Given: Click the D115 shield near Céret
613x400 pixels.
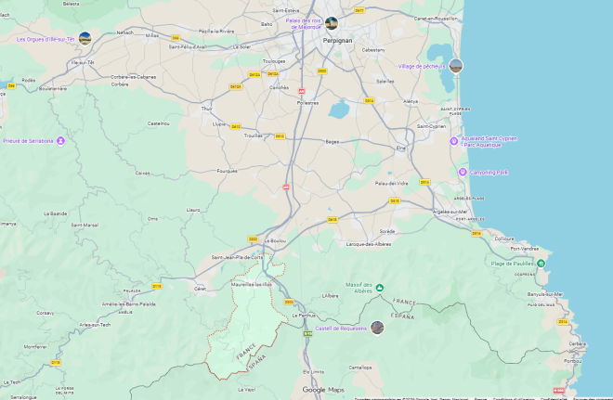Looking at the screenshot, I should pyautogui.click(x=157, y=286).
